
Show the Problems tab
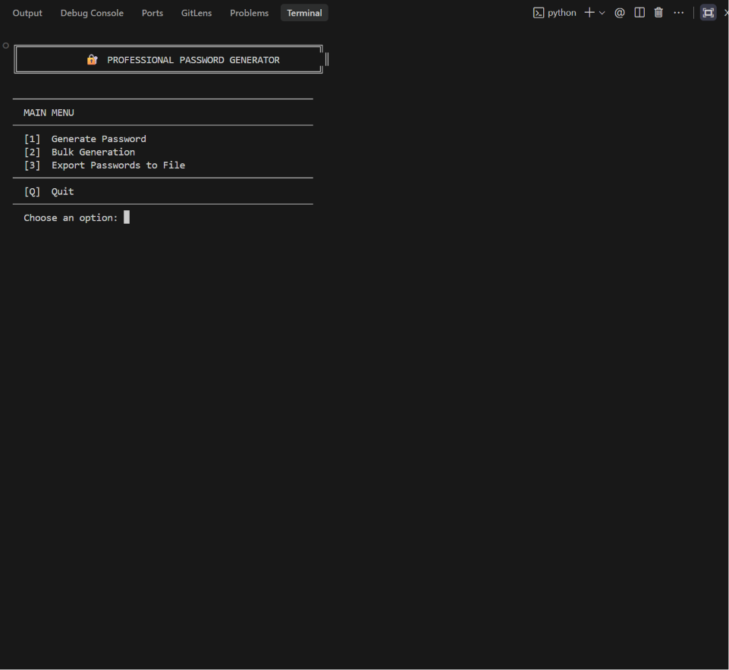coord(250,13)
